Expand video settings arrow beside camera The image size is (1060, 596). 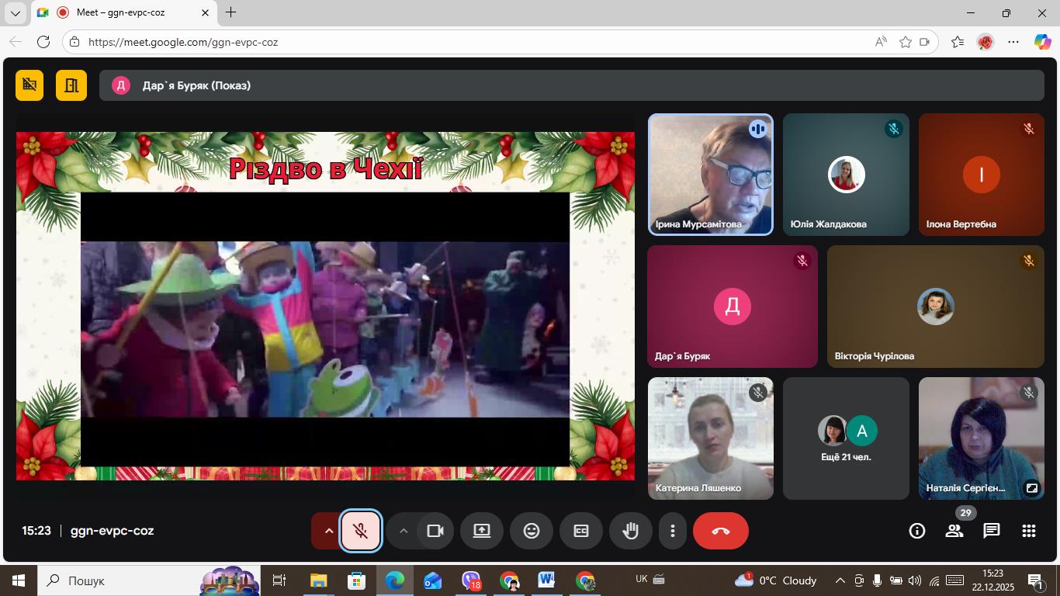click(x=403, y=531)
